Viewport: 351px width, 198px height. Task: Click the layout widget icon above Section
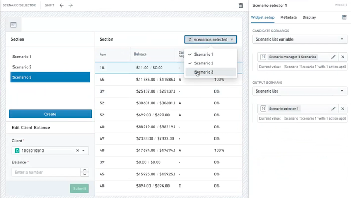tap(14, 24)
